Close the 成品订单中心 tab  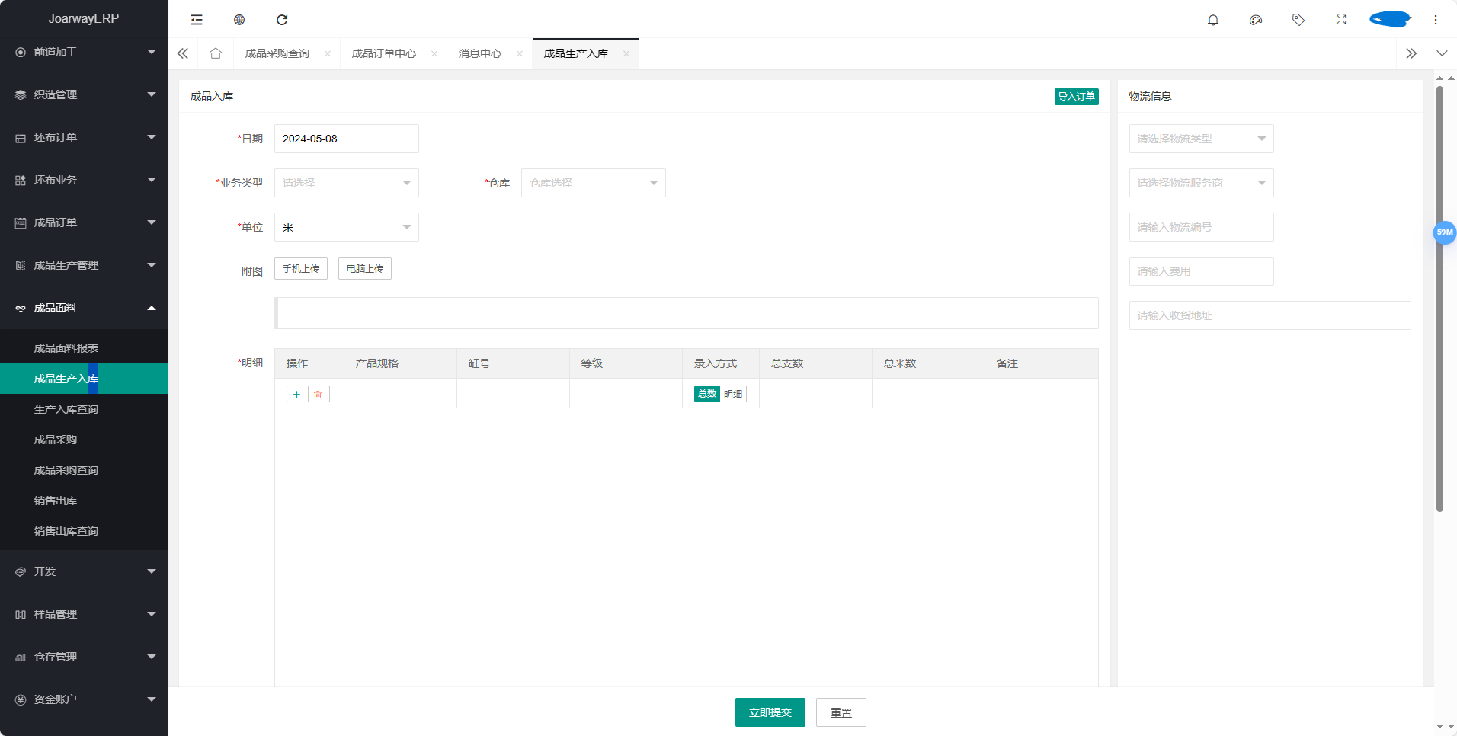[434, 53]
